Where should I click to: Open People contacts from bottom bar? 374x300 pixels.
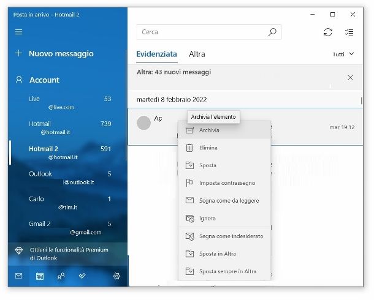[x=61, y=276]
